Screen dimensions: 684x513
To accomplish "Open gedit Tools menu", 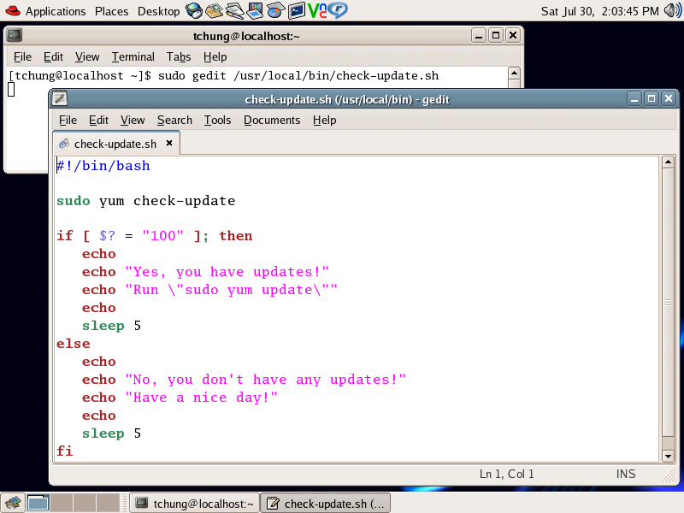I will click(x=218, y=120).
